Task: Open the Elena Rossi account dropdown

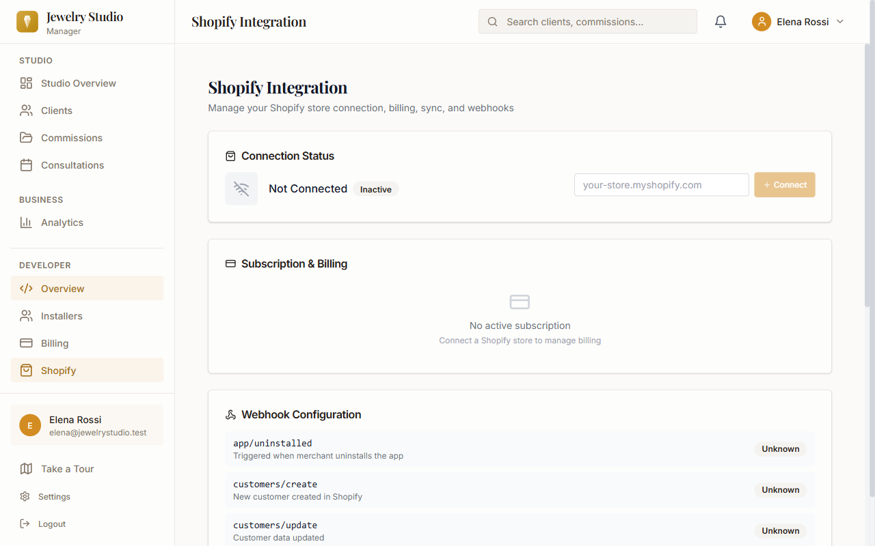Action: tap(798, 21)
